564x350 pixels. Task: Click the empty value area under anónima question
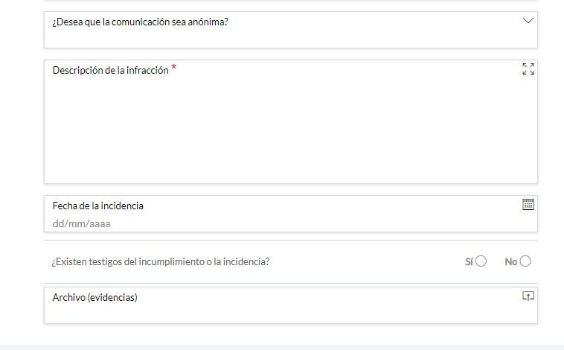[x=284, y=37]
